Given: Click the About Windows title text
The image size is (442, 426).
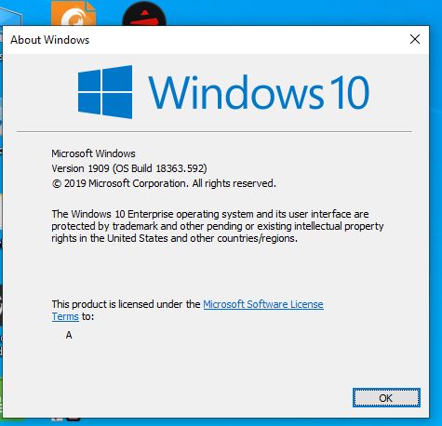Looking at the screenshot, I should pyautogui.click(x=50, y=40).
